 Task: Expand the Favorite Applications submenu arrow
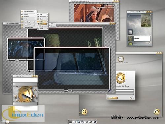(36, 11)
